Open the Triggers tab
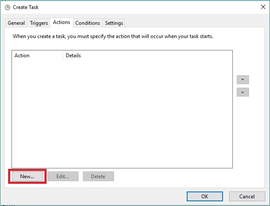The height and width of the screenshot is (206, 270). tap(39, 23)
